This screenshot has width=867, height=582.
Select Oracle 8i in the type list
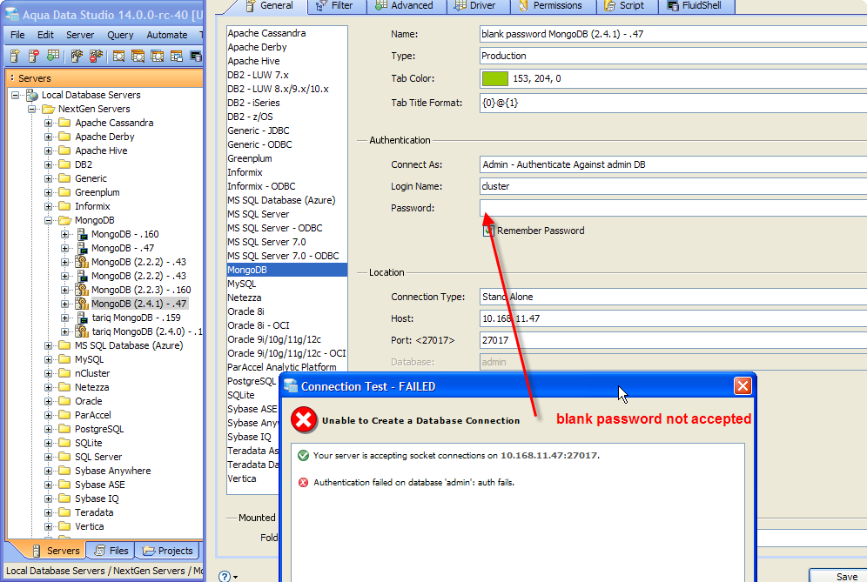pos(287,311)
